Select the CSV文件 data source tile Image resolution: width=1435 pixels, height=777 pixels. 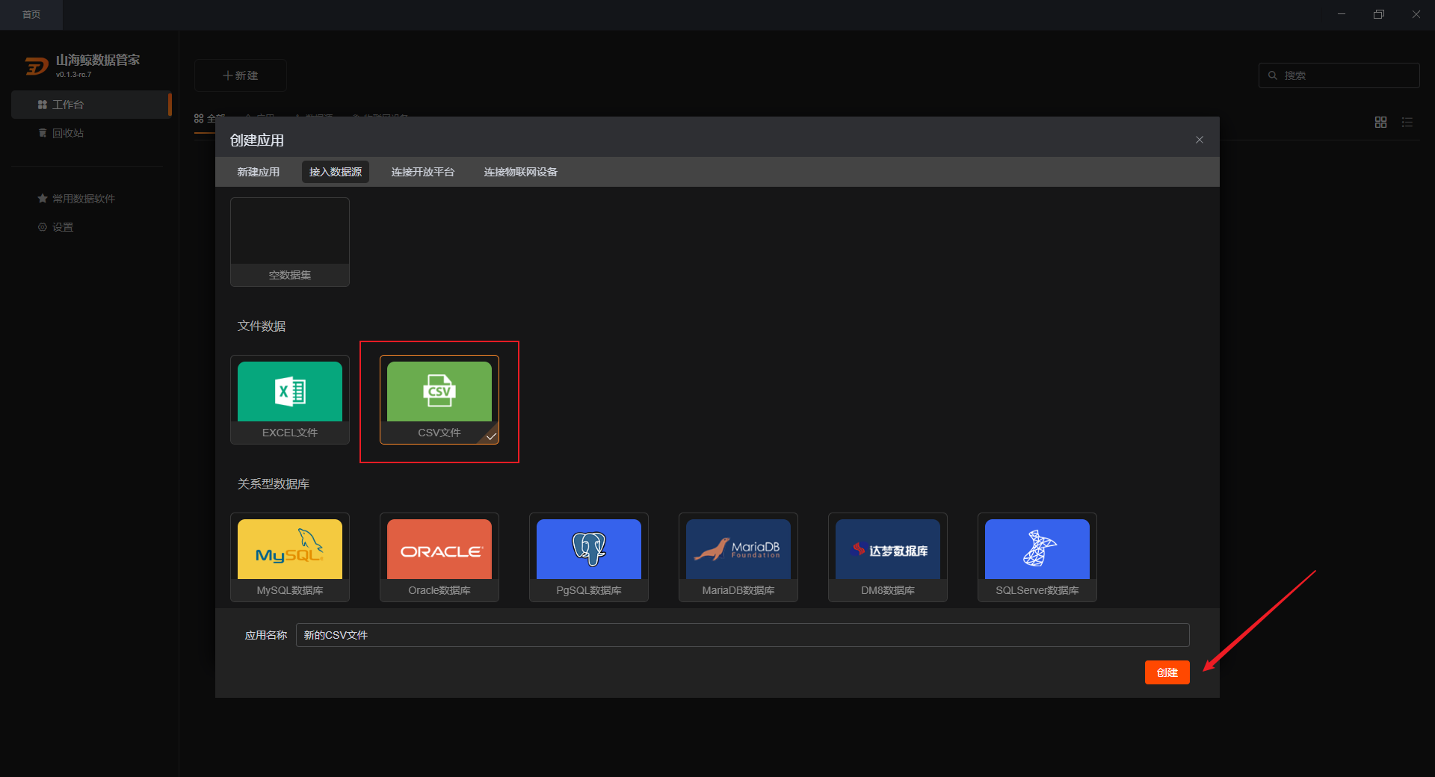[439, 400]
